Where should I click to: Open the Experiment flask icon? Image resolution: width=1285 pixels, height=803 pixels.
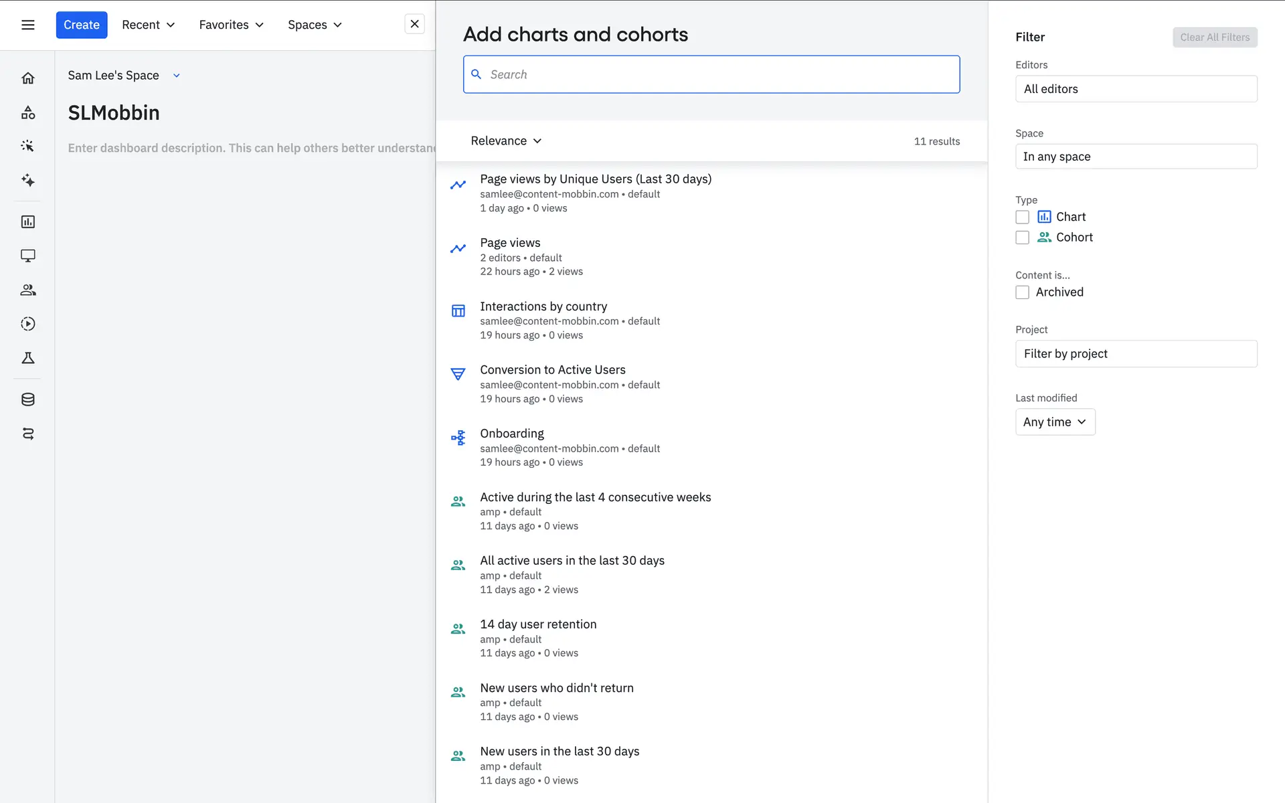[27, 358]
